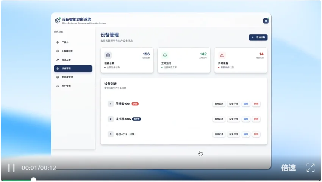Click row number 2 badge in device list
The width and height of the screenshot is (322, 182).
111,119
